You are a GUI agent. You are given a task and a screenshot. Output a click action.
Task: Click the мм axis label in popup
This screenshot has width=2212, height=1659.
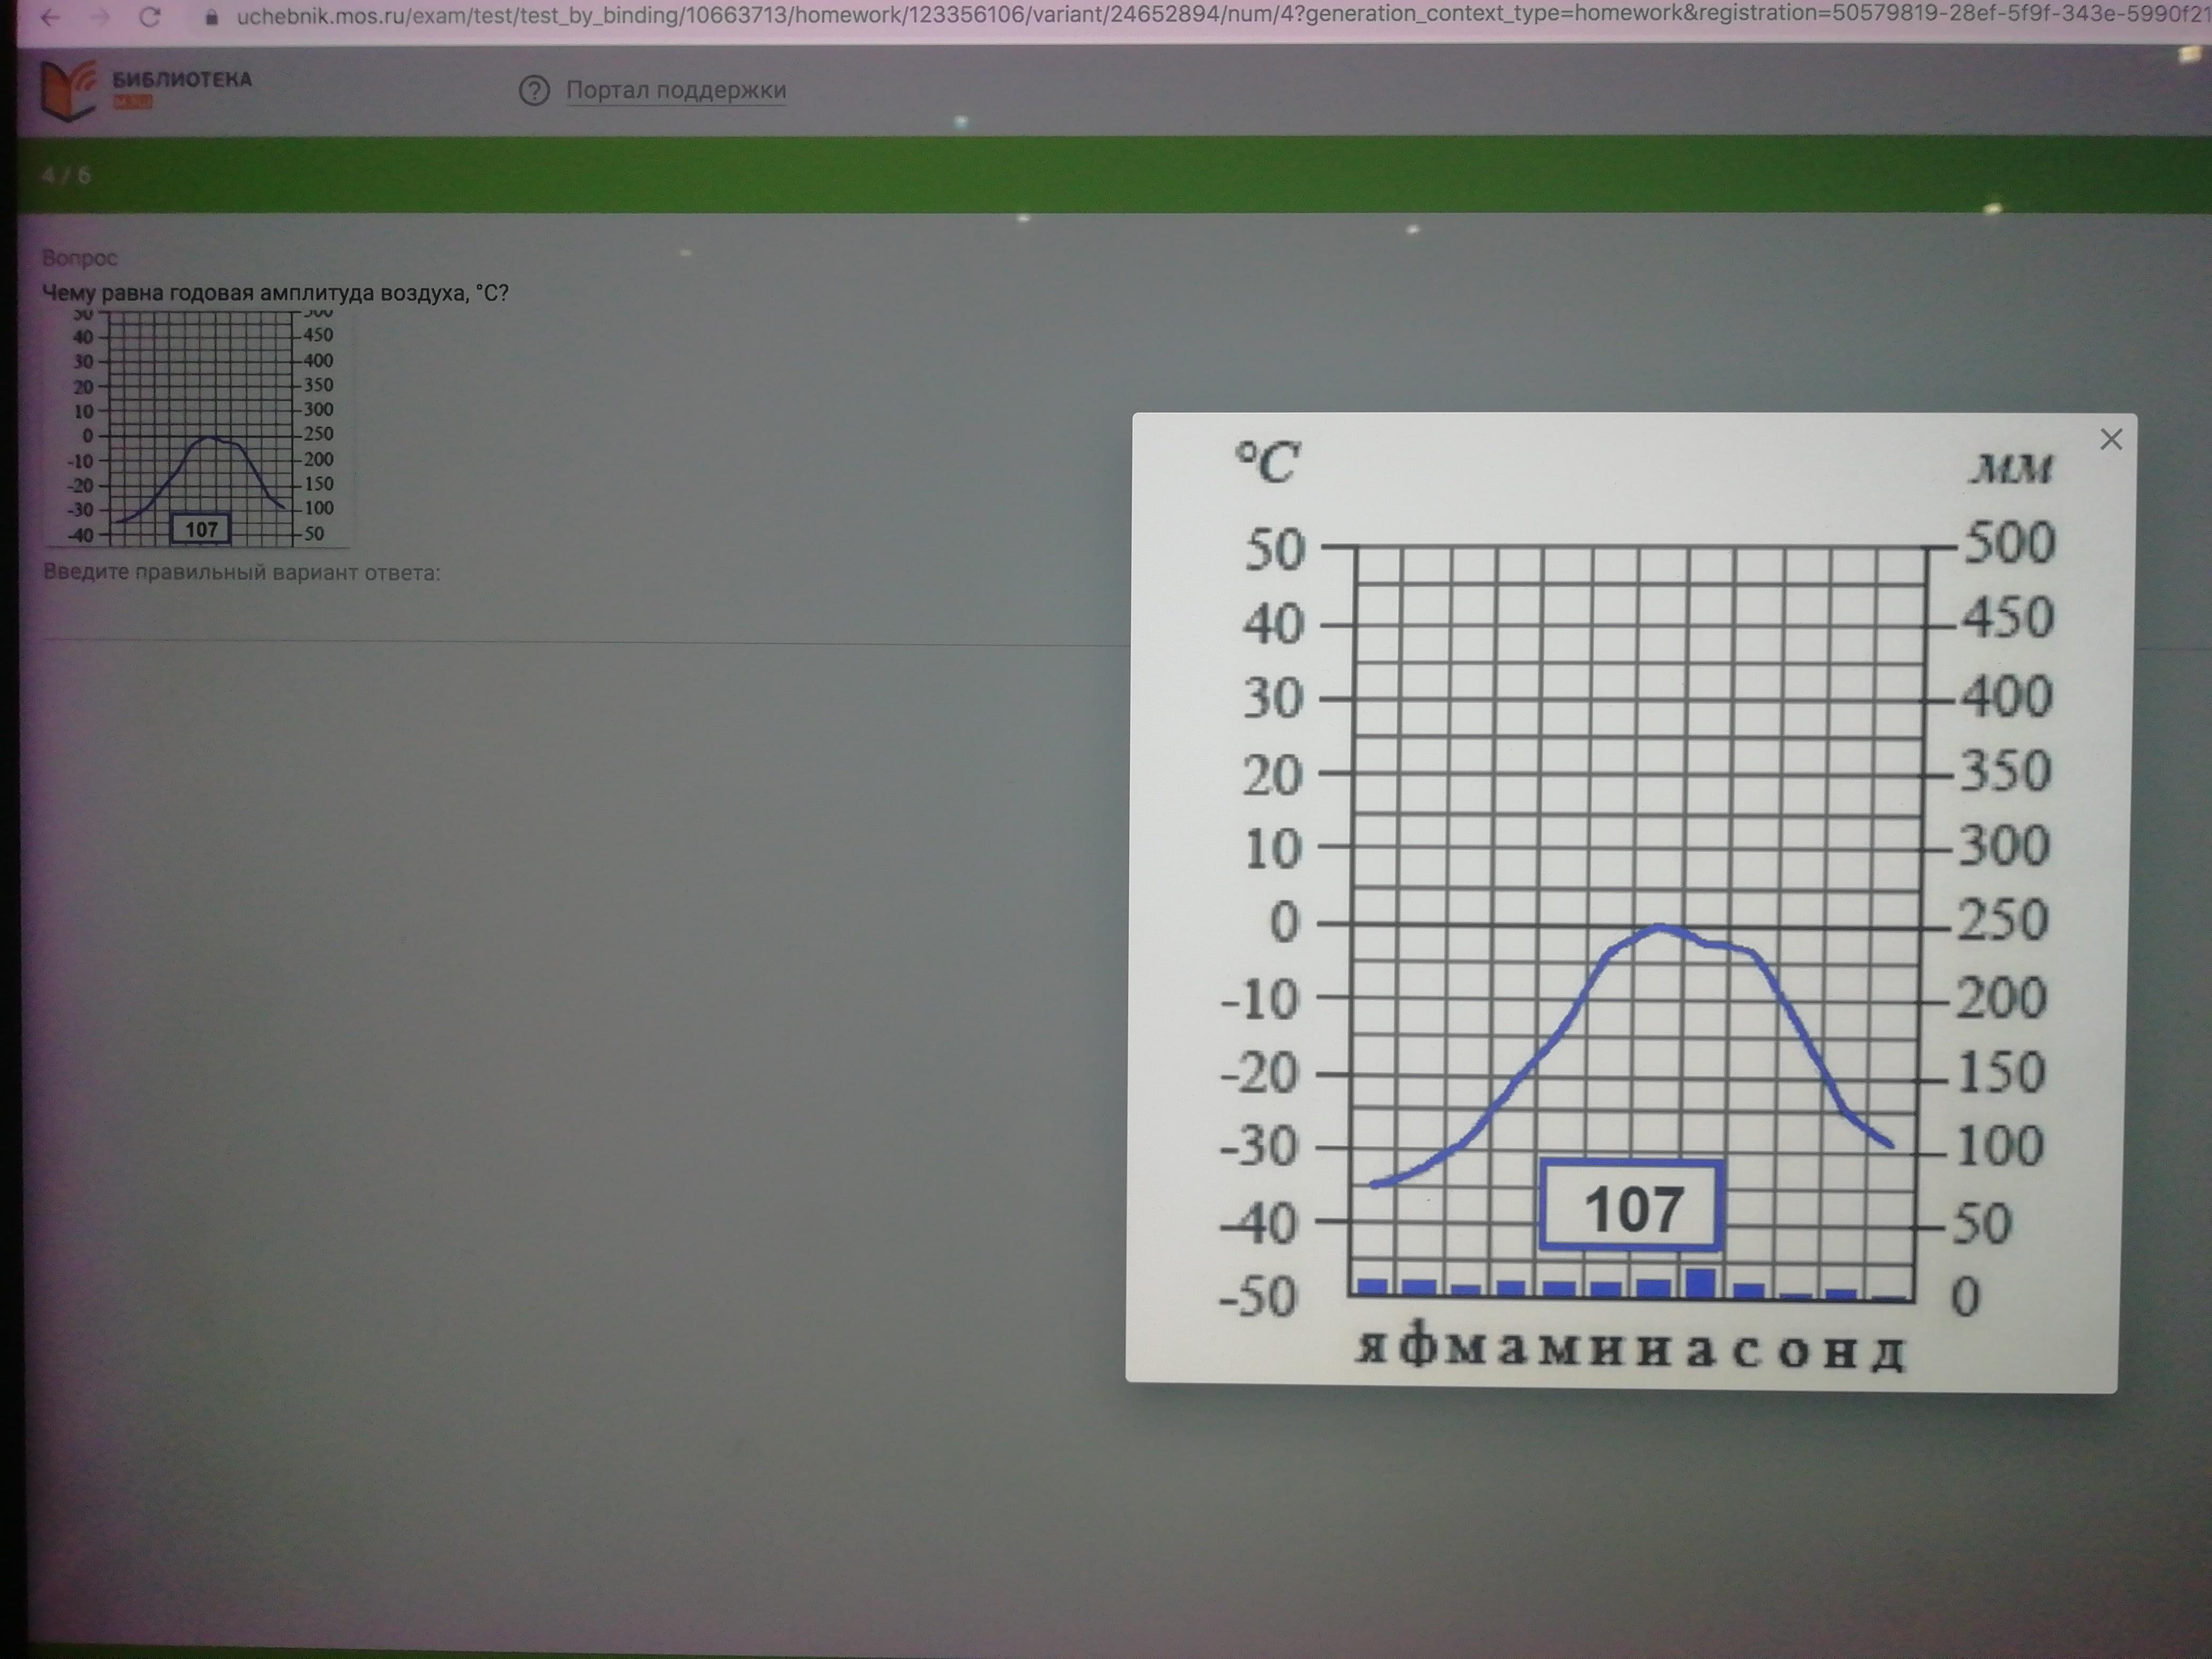pyautogui.click(x=2010, y=469)
